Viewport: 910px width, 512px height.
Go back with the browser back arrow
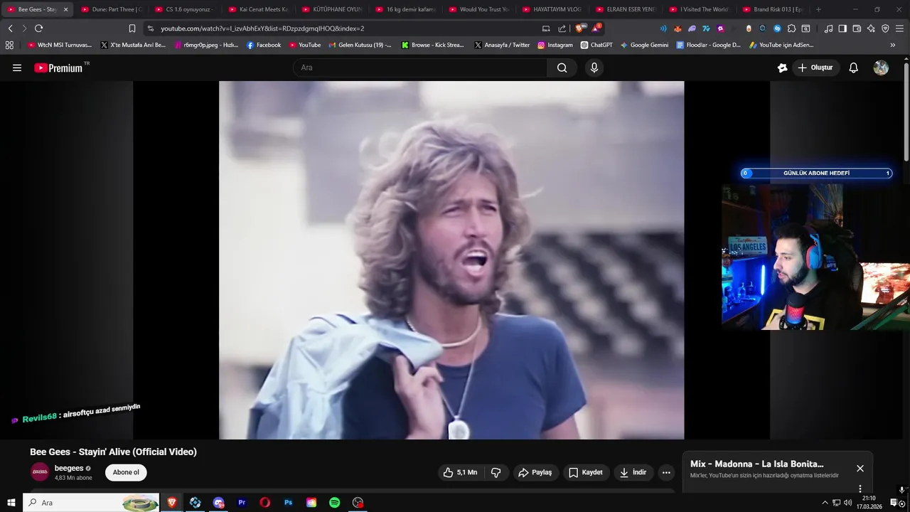tap(10, 28)
